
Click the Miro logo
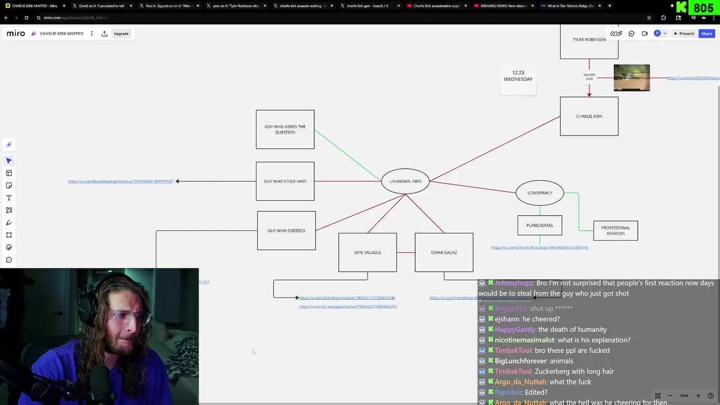coord(16,34)
